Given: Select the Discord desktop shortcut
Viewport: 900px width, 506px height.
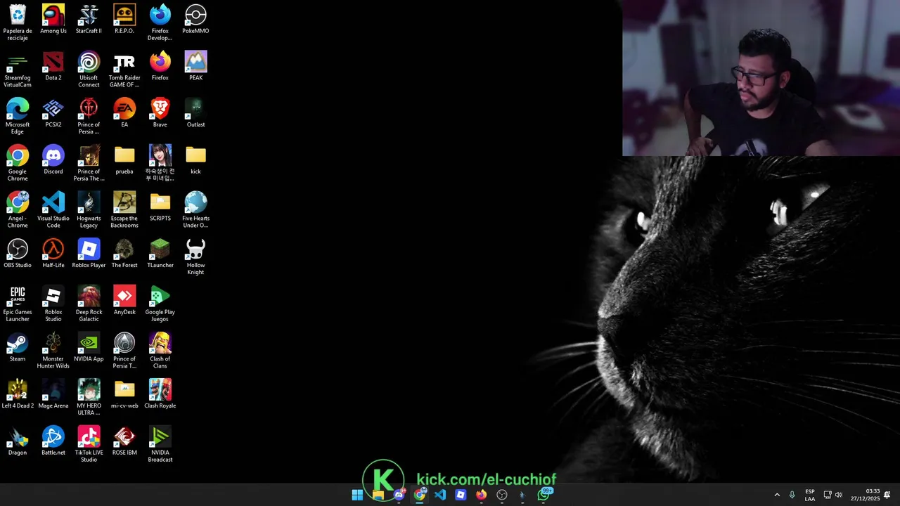Looking at the screenshot, I should (x=53, y=160).
